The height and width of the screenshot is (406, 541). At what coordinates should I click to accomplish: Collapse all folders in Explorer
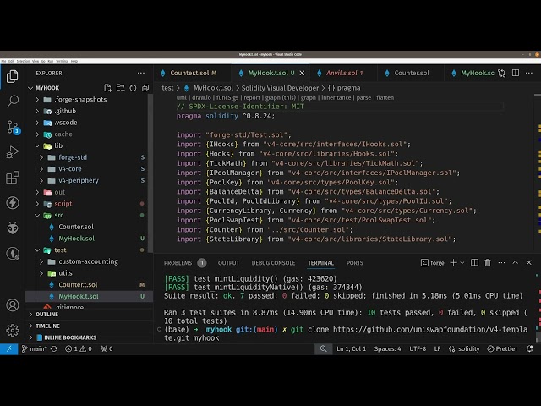point(145,88)
